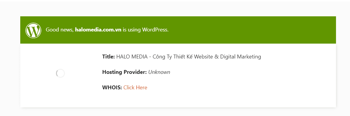Viewport: 350px width, 116px height.
Task: Click the gray page background above the banner
Action: pyautogui.click(x=175, y=9)
